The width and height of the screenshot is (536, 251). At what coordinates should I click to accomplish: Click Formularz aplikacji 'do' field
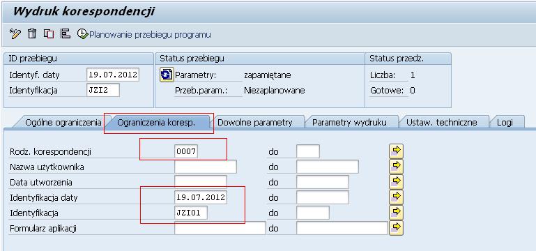pos(342,229)
